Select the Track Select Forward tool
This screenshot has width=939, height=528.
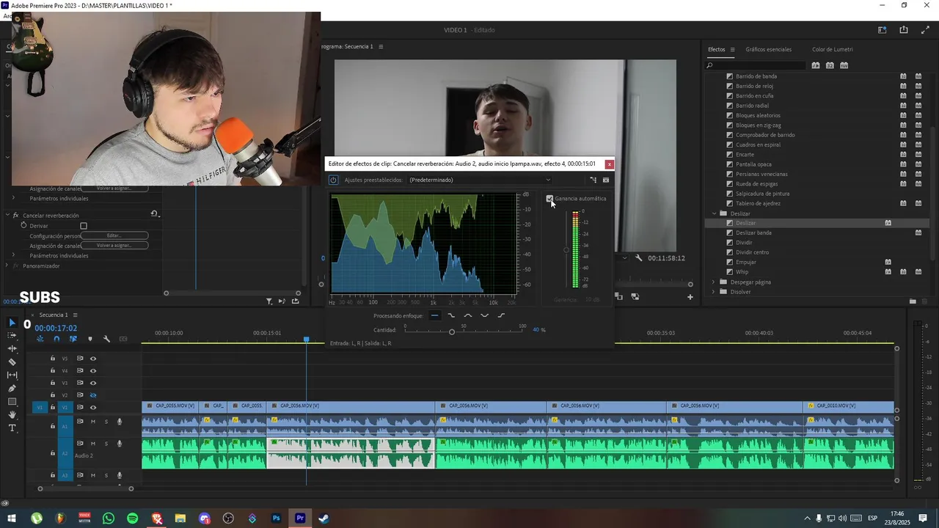point(12,335)
